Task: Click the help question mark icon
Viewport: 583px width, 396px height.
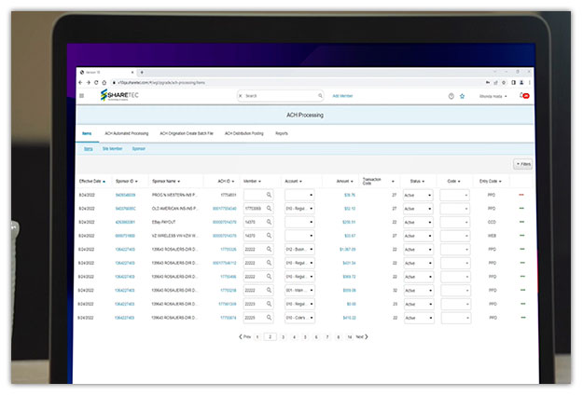Action: coord(451,95)
